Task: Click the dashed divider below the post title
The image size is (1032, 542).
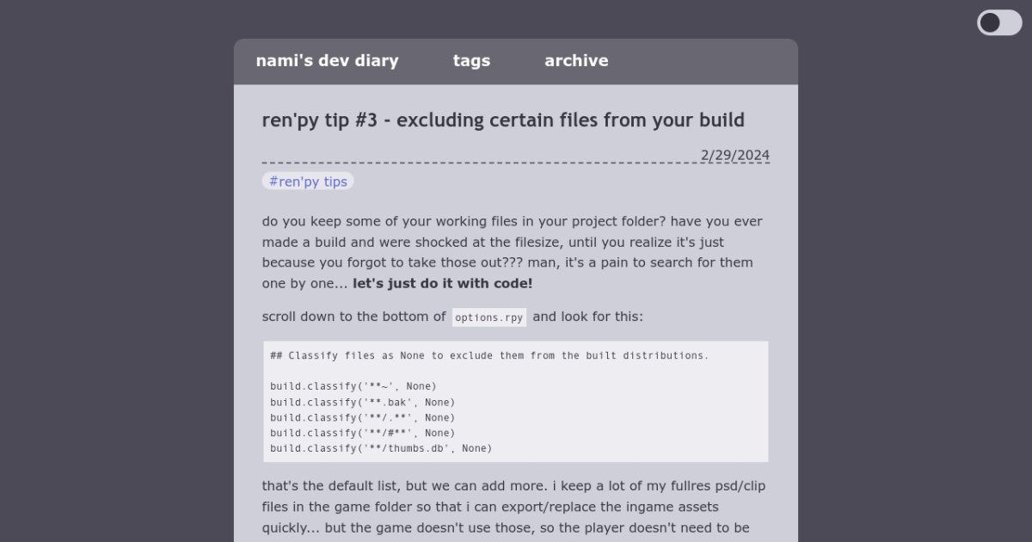Action: [473, 163]
